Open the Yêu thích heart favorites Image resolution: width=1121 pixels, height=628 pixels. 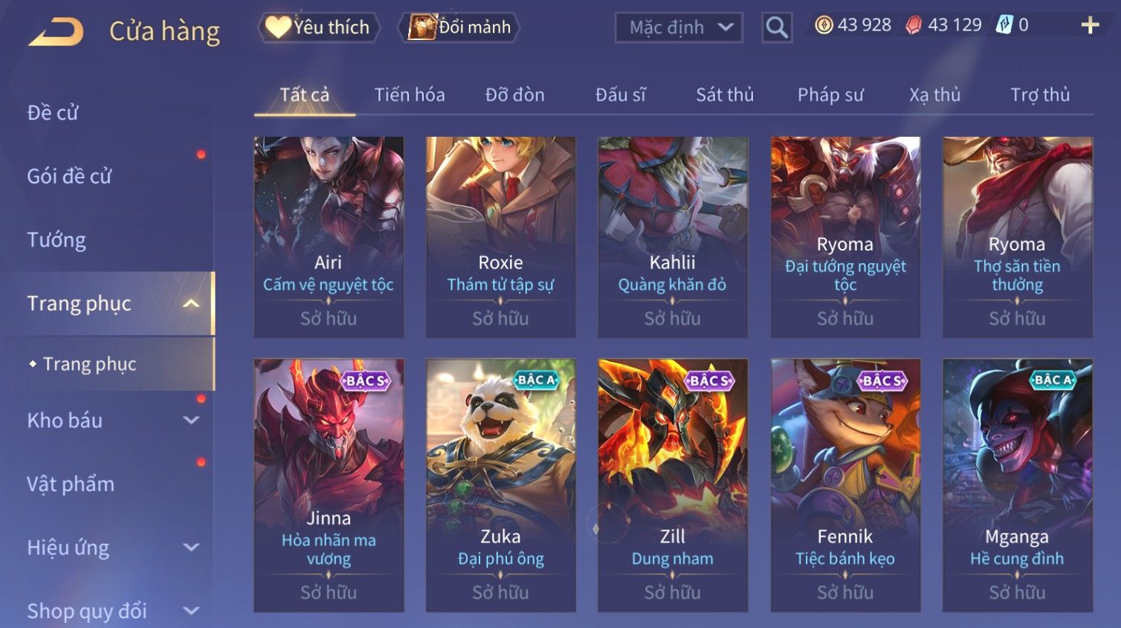point(319,27)
